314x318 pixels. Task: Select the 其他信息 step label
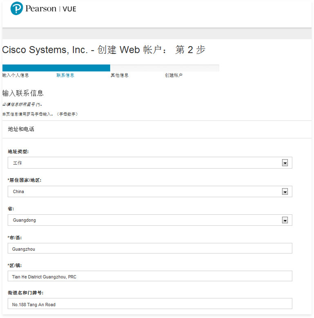coord(120,75)
